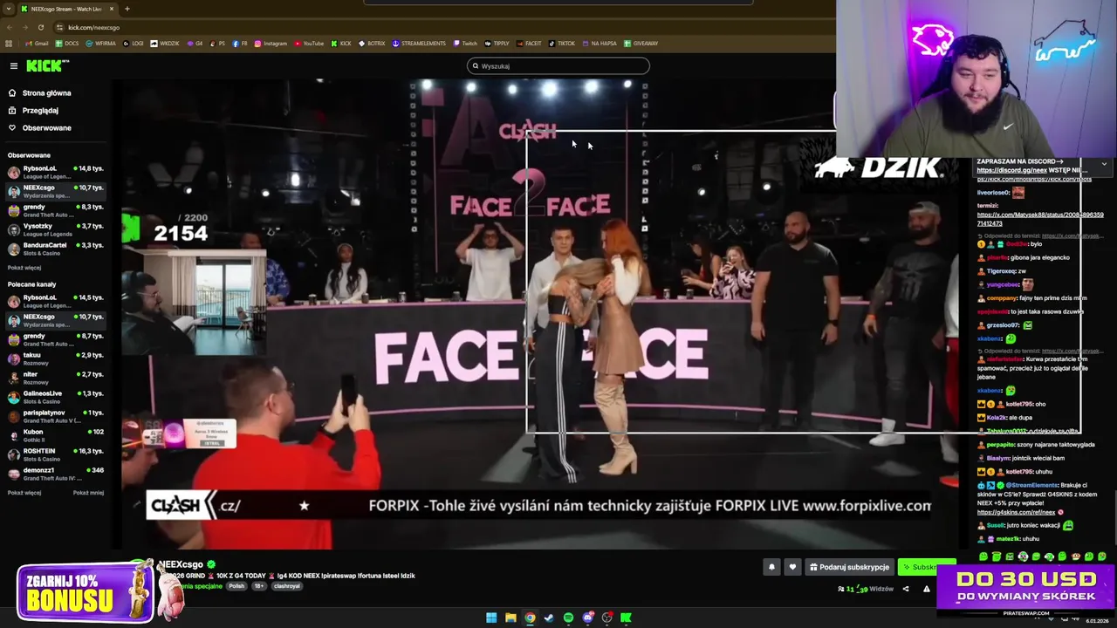This screenshot has height=628, width=1117.
Task: Open DOCS bookmark
Action: [x=67, y=44]
